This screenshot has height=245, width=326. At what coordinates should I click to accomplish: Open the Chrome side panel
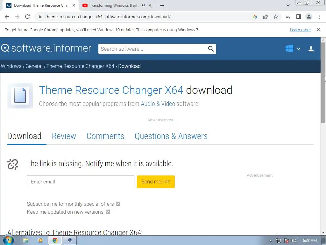click(x=299, y=17)
